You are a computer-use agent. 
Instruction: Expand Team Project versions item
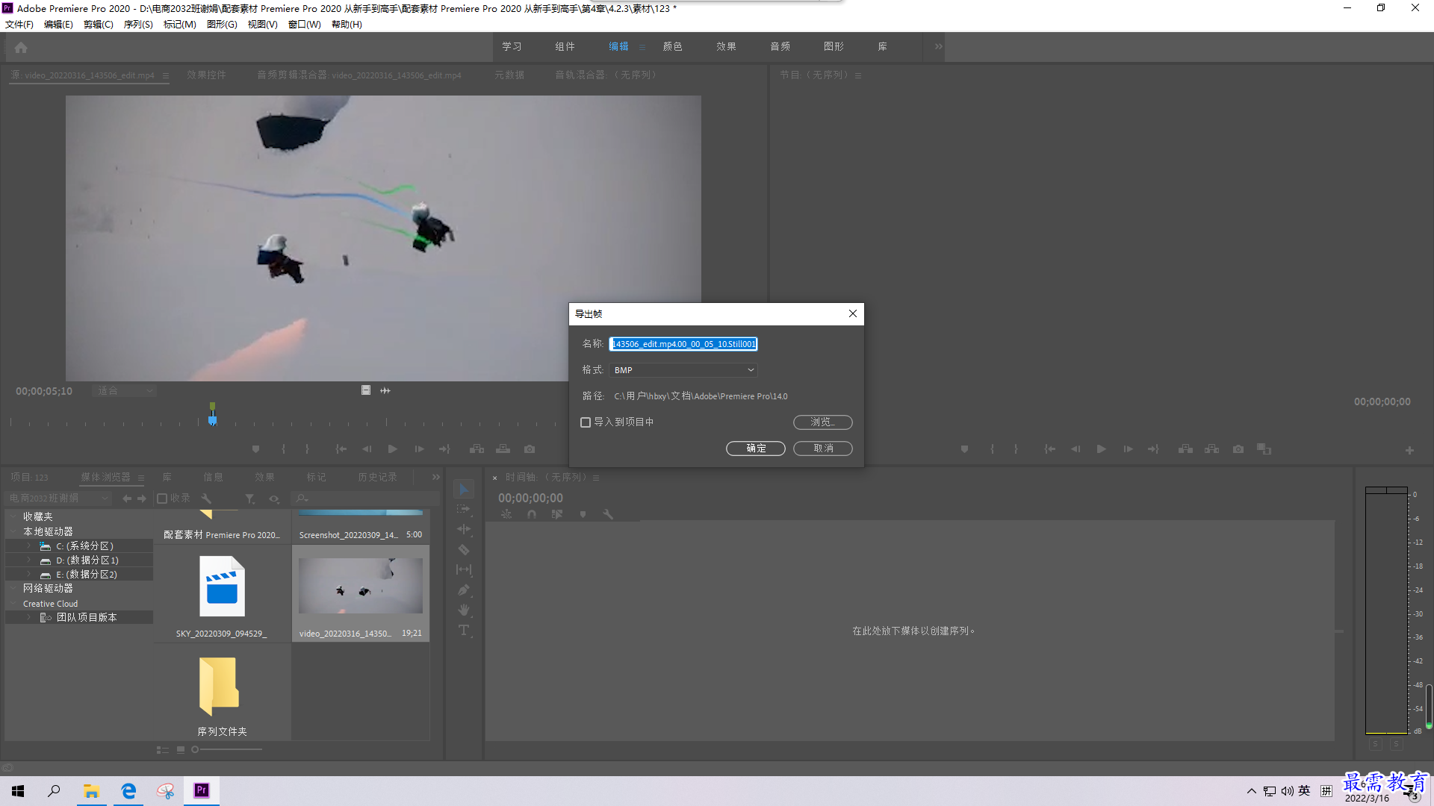click(28, 618)
